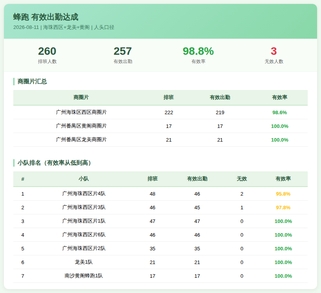Select the 广州海珠西区片6队 team name
This screenshot has width=321, height=293.
coord(84,235)
